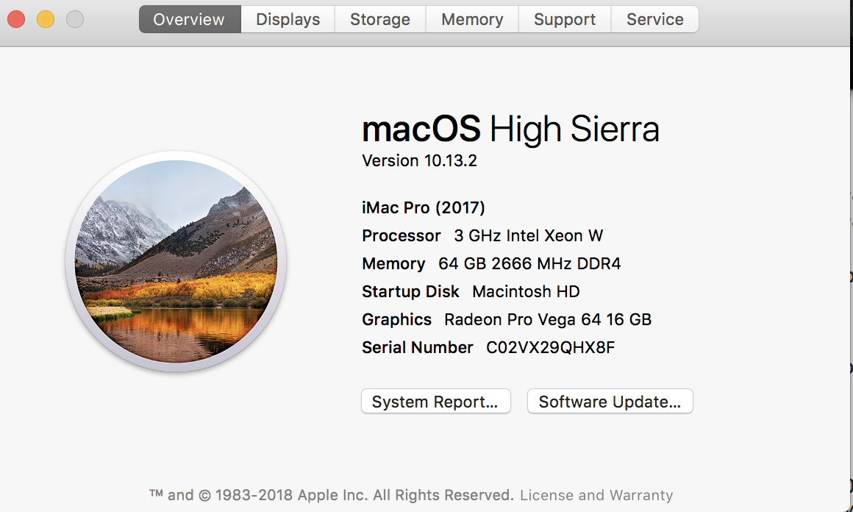
Task: Click the 3 GHz Intel Xeon W text
Action: [x=528, y=235]
